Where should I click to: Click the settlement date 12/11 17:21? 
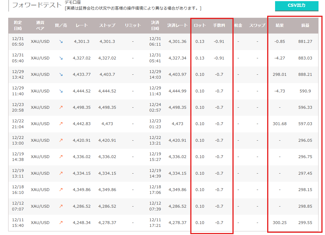[155, 223]
